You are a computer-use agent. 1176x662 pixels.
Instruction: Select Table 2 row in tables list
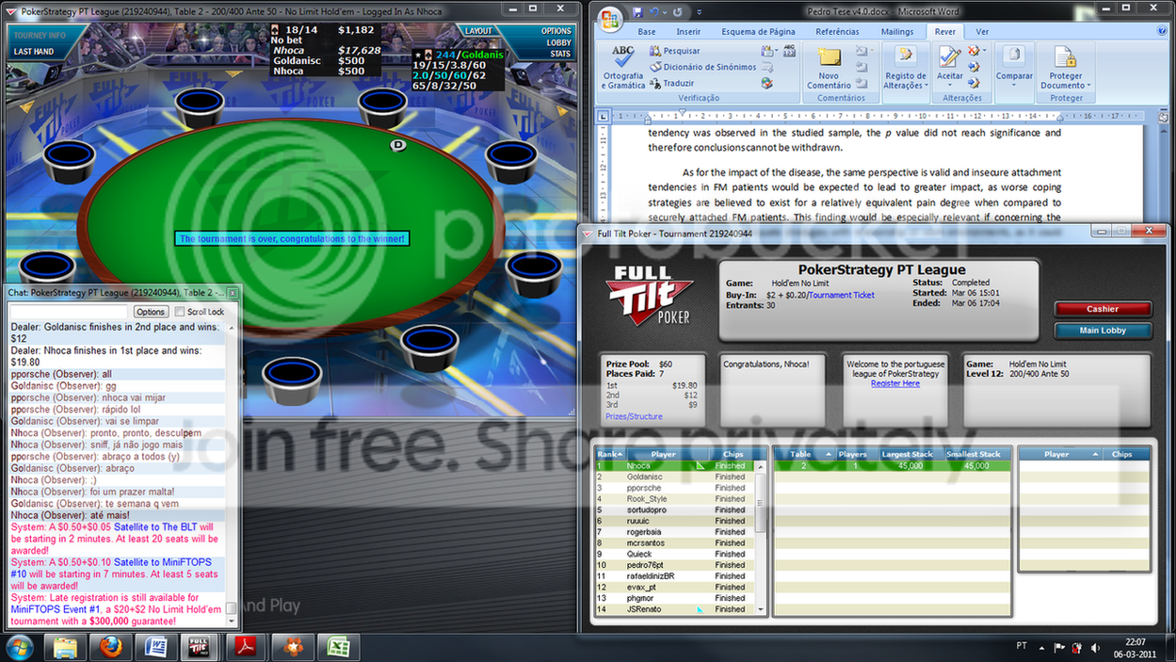pyautogui.click(x=892, y=466)
